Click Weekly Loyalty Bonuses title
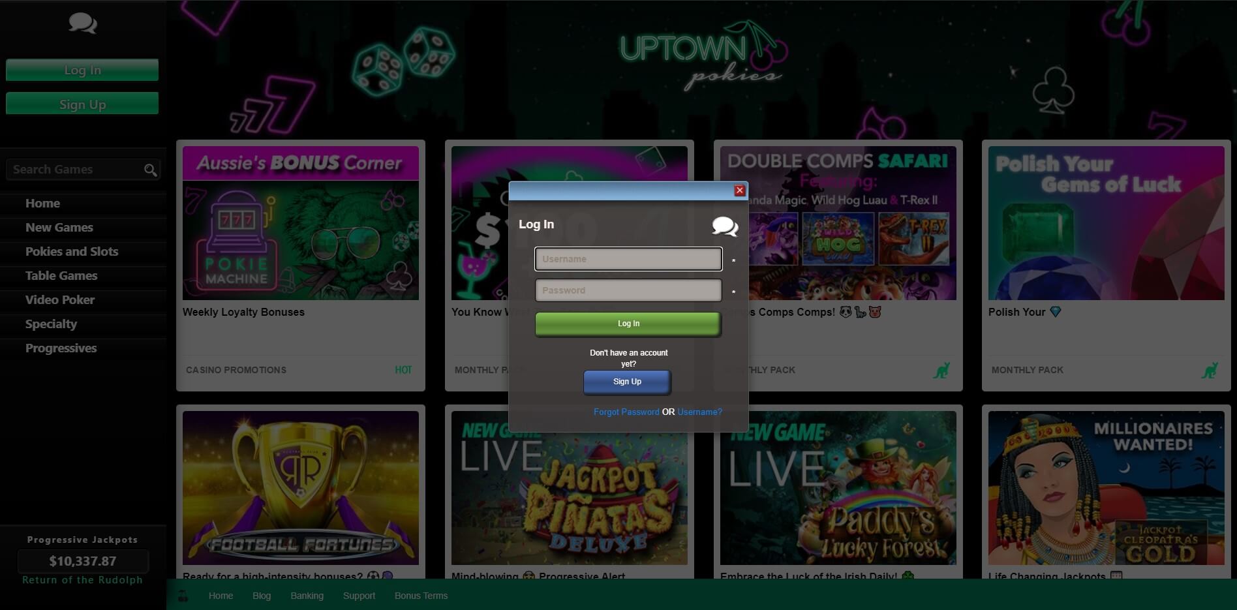 (243, 313)
